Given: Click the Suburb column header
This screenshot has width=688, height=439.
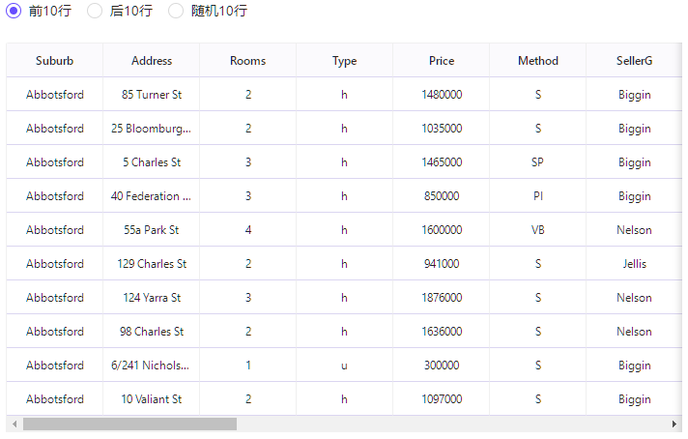Looking at the screenshot, I should click(x=54, y=61).
